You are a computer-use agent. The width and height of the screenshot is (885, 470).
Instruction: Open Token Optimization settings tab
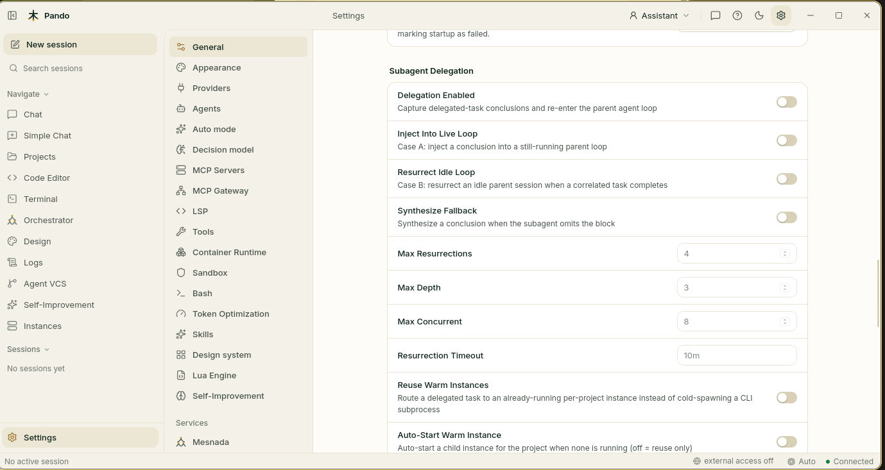tap(238, 314)
